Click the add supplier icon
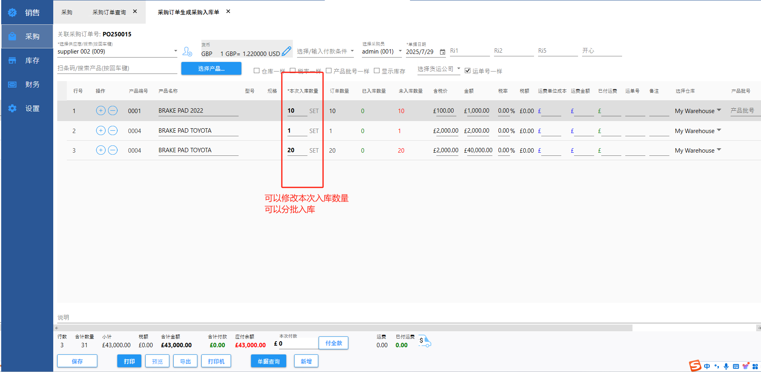761x372 pixels. point(187,52)
